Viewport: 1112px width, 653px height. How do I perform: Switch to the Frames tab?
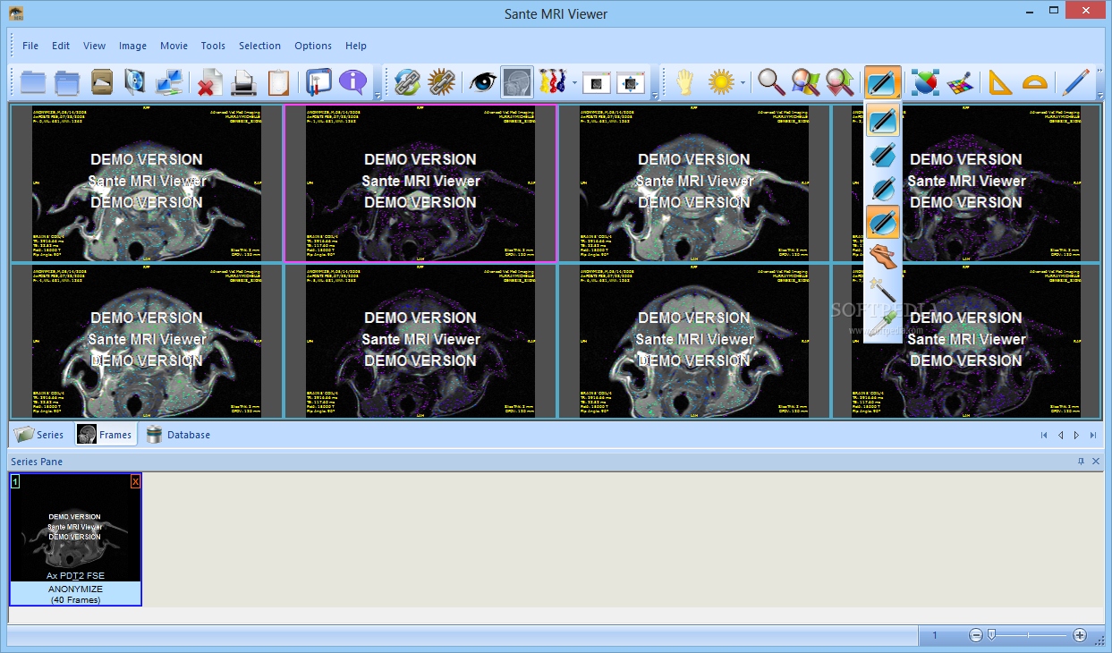(x=106, y=435)
